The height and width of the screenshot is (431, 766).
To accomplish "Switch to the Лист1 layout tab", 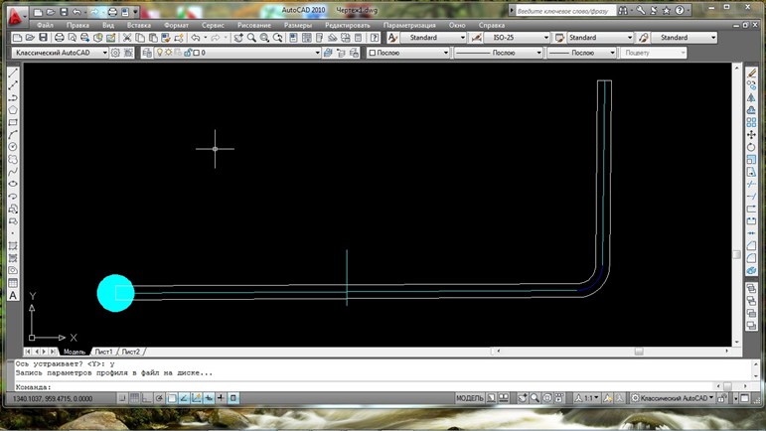I will (x=103, y=352).
